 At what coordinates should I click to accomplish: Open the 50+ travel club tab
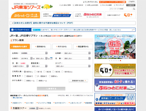pyautogui.click(x=120, y=15)
